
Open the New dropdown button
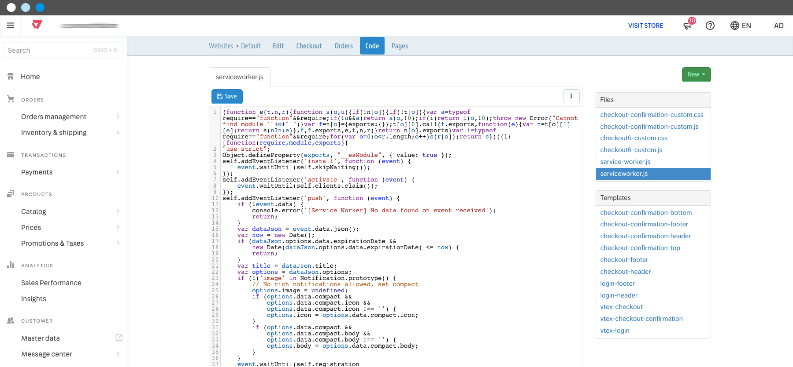click(696, 74)
